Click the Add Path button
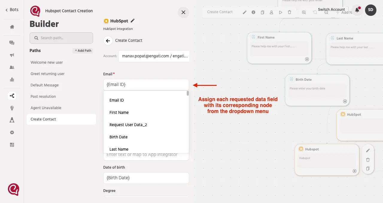 coord(83,51)
